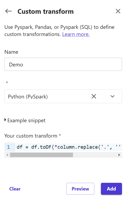
Task: Click into the Name field containing Demo
Action: (x=63, y=64)
